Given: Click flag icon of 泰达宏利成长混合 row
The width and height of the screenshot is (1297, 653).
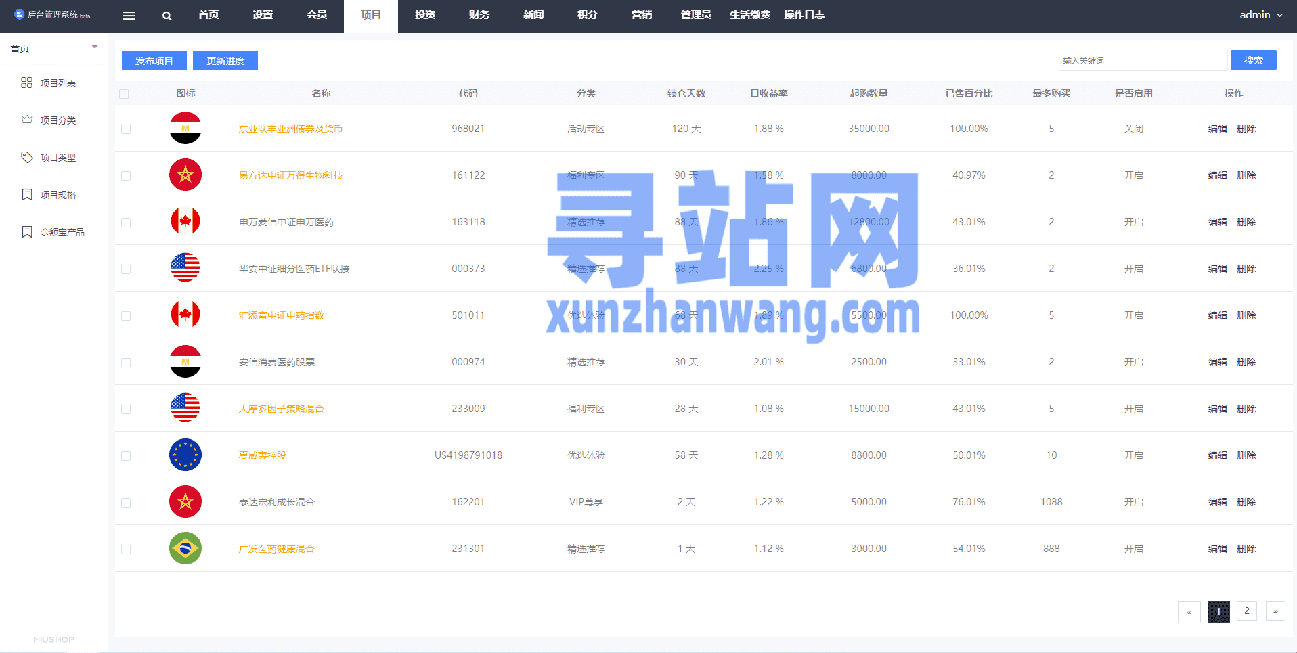Looking at the screenshot, I should pyautogui.click(x=185, y=501).
